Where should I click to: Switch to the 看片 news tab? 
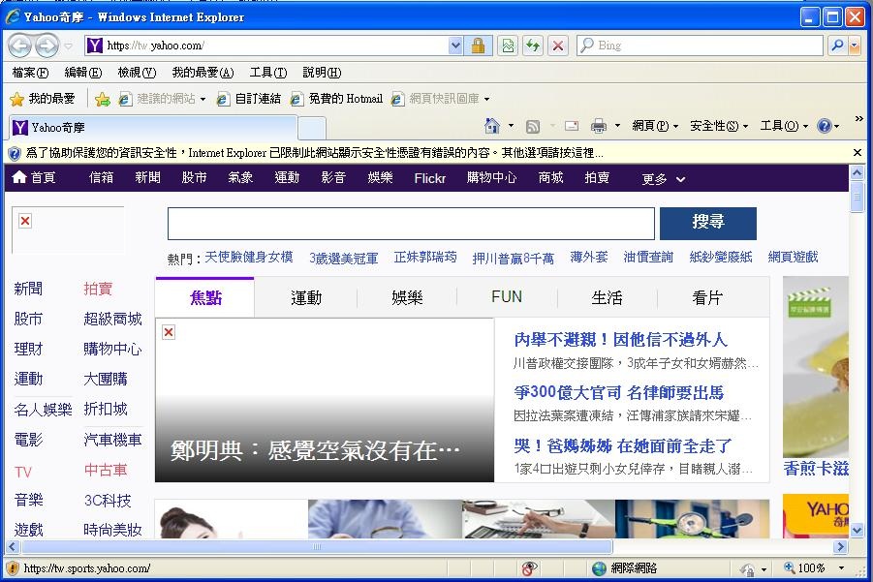click(x=707, y=297)
